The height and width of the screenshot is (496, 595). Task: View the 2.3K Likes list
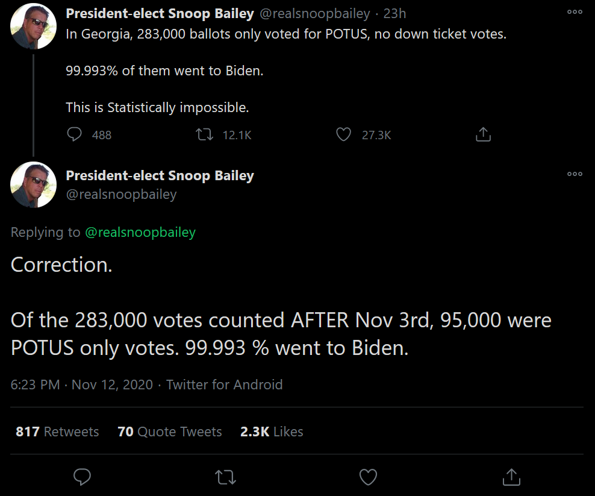pyautogui.click(x=272, y=432)
